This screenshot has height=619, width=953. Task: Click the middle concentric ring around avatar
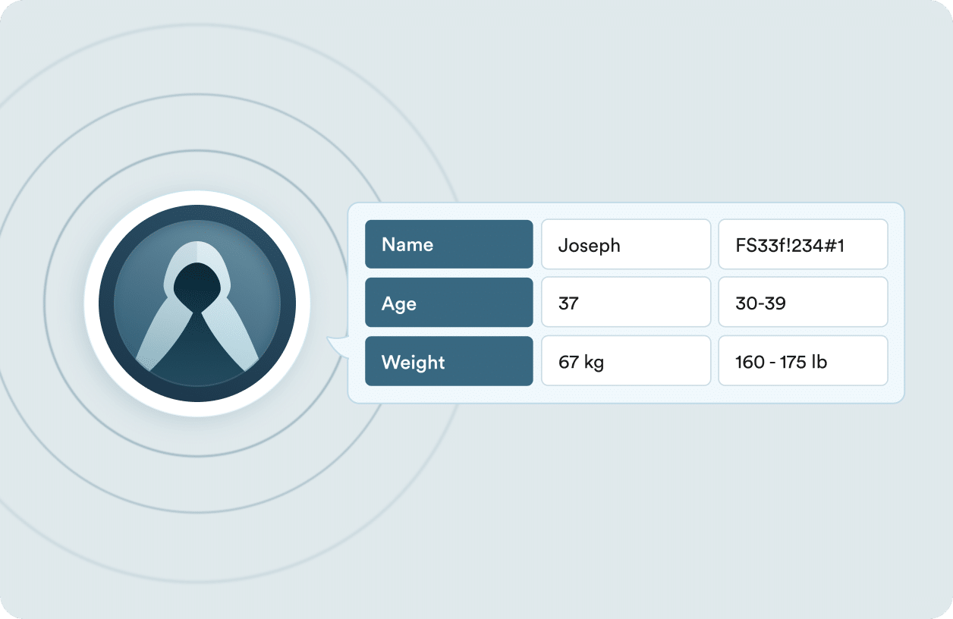[197, 95]
